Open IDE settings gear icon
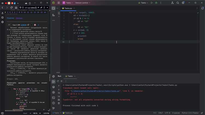The width and height of the screenshot is (205, 115). (183, 3)
